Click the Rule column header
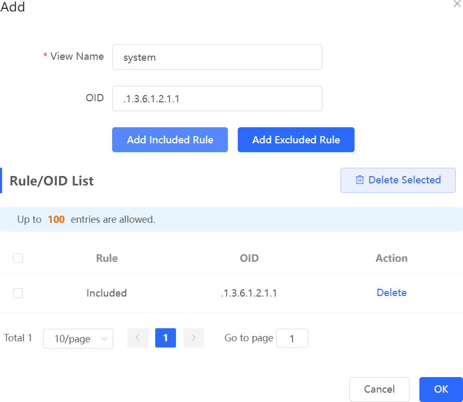 [x=107, y=258]
